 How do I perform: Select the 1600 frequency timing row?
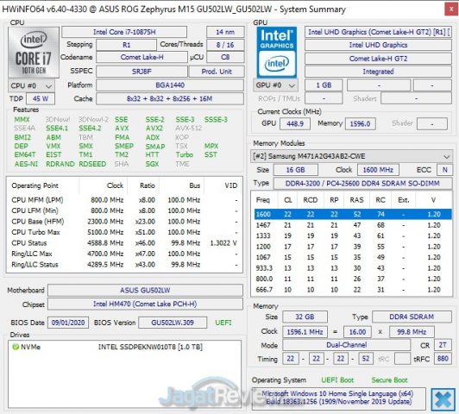tap(353, 214)
